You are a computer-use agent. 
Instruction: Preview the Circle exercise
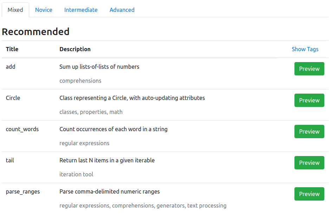coord(309,100)
